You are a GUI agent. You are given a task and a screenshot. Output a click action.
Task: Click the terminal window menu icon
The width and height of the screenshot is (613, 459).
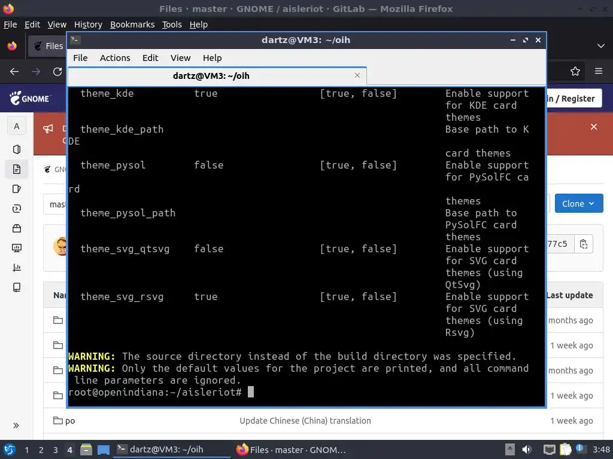[75, 40]
